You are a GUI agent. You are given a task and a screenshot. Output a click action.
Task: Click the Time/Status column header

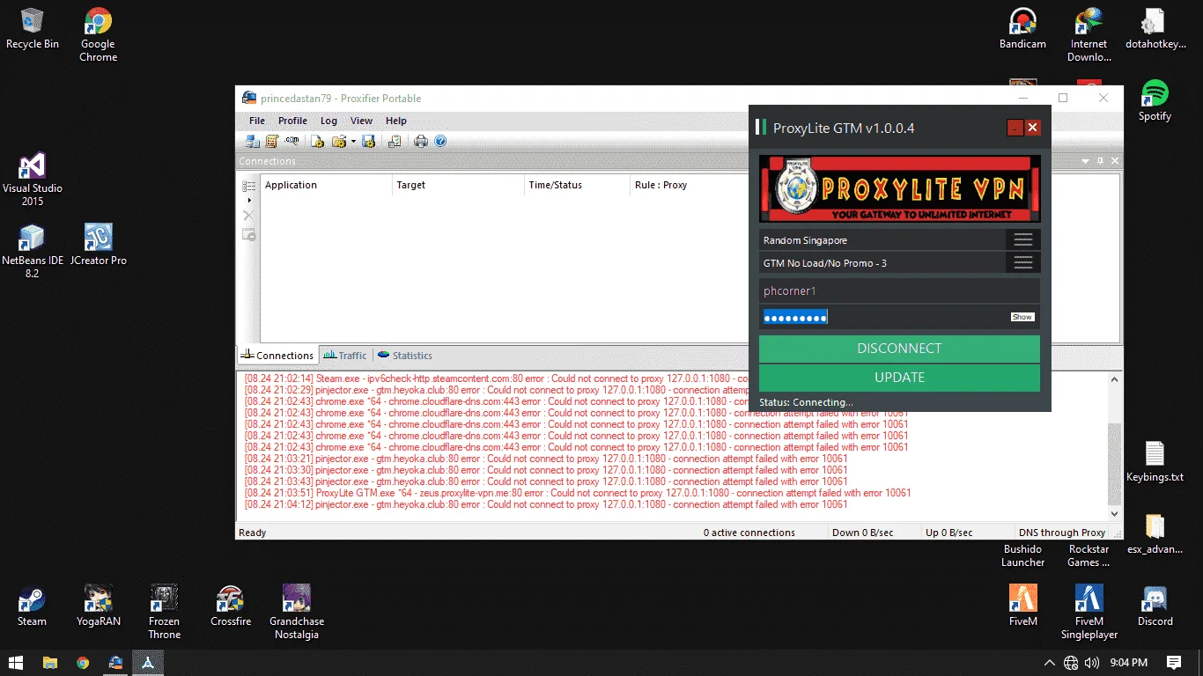point(577,185)
